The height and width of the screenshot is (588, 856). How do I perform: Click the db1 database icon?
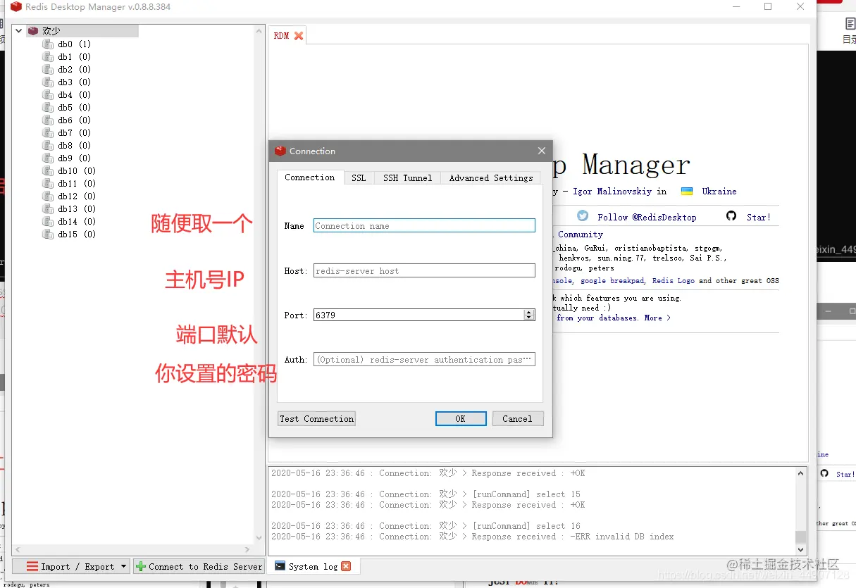[48, 57]
